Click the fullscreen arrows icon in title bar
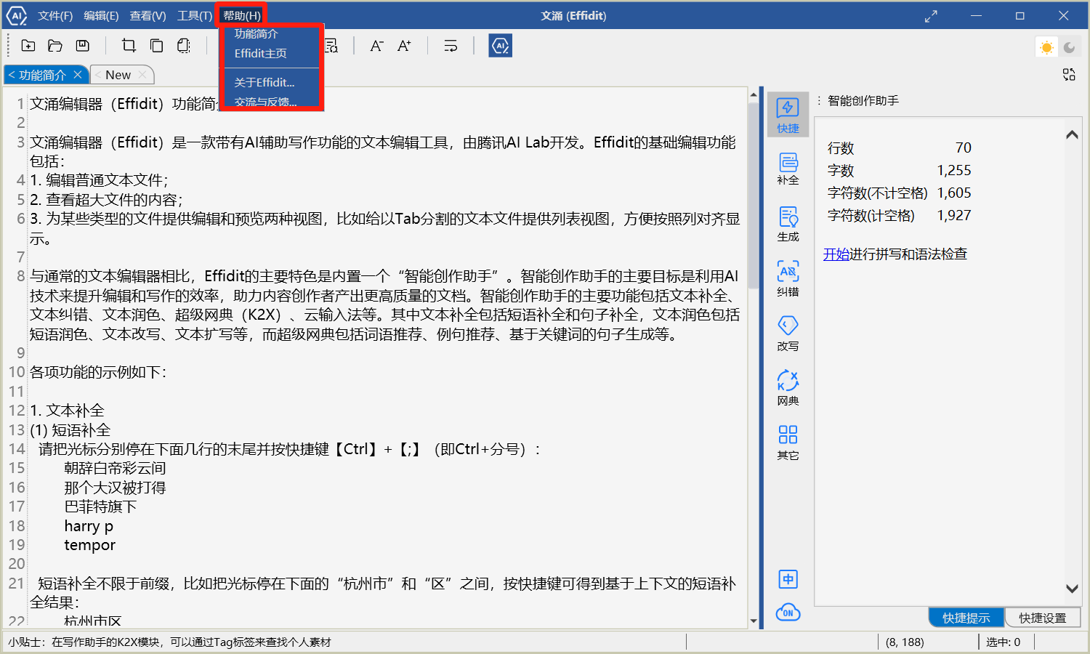 pos(931,16)
